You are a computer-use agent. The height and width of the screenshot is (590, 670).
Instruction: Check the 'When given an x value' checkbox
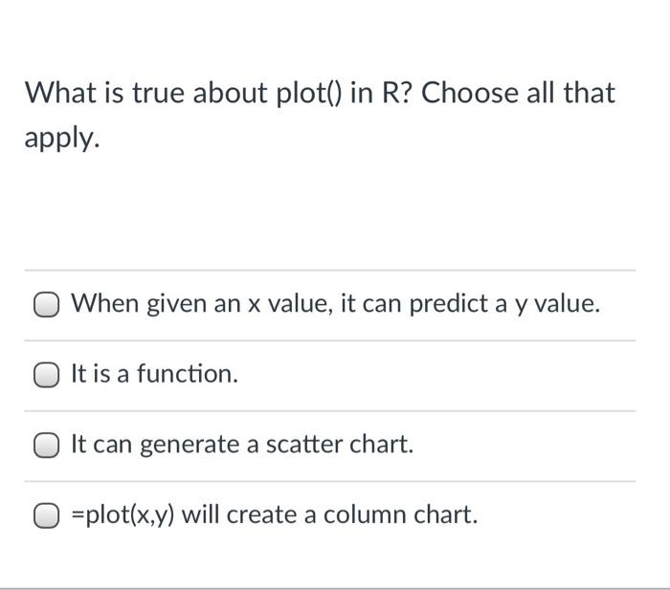47,305
